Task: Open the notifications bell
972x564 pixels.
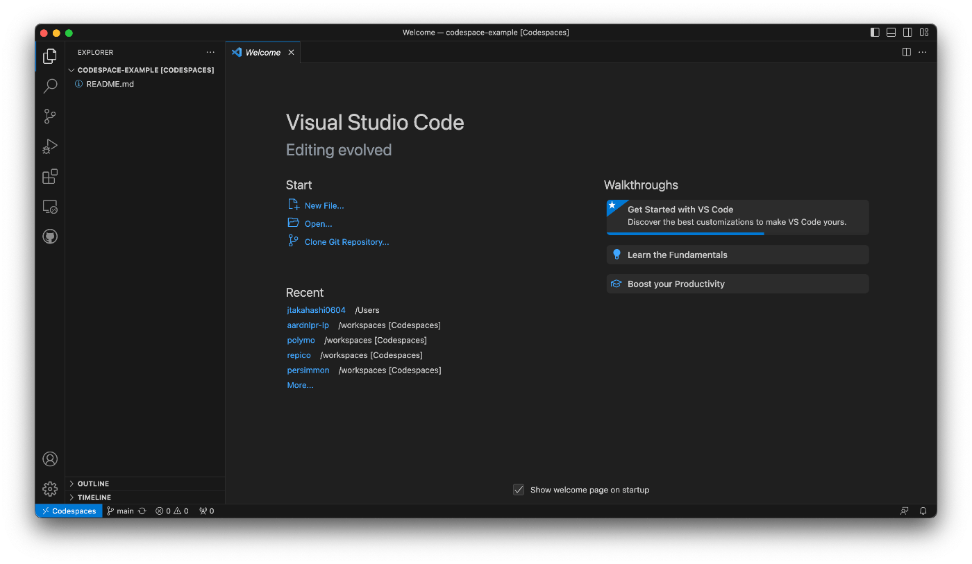Action: (923, 511)
